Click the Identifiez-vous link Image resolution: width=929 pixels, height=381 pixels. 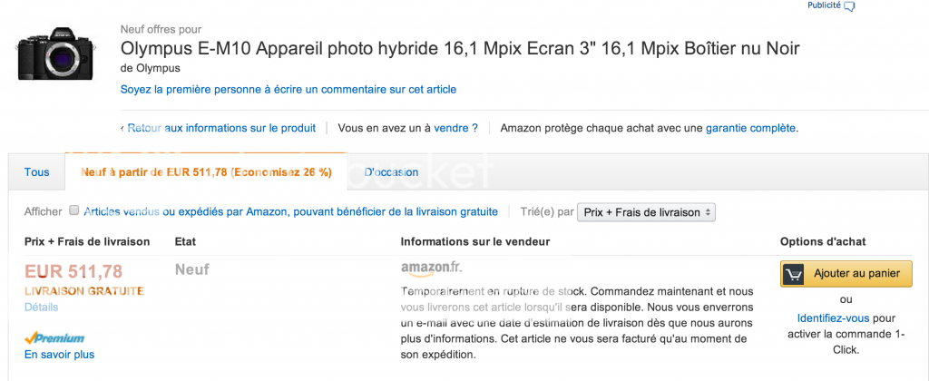click(x=833, y=318)
